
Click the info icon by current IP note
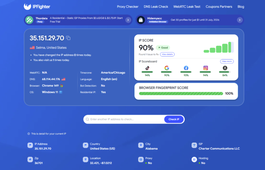point(29,134)
